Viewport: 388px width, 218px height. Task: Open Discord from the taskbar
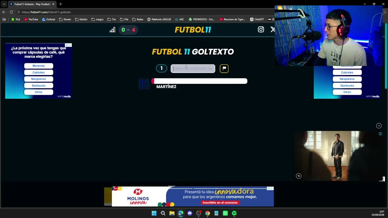point(190,213)
